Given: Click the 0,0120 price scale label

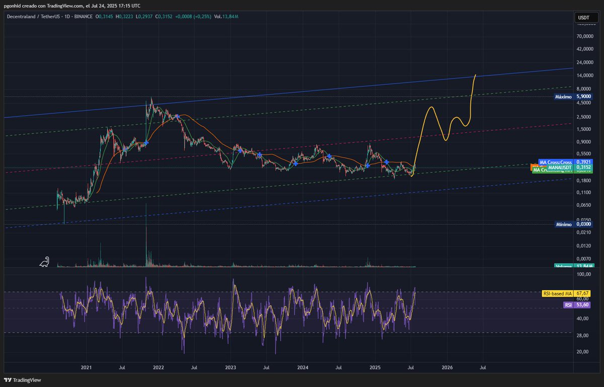Looking at the screenshot, I should (583, 246).
